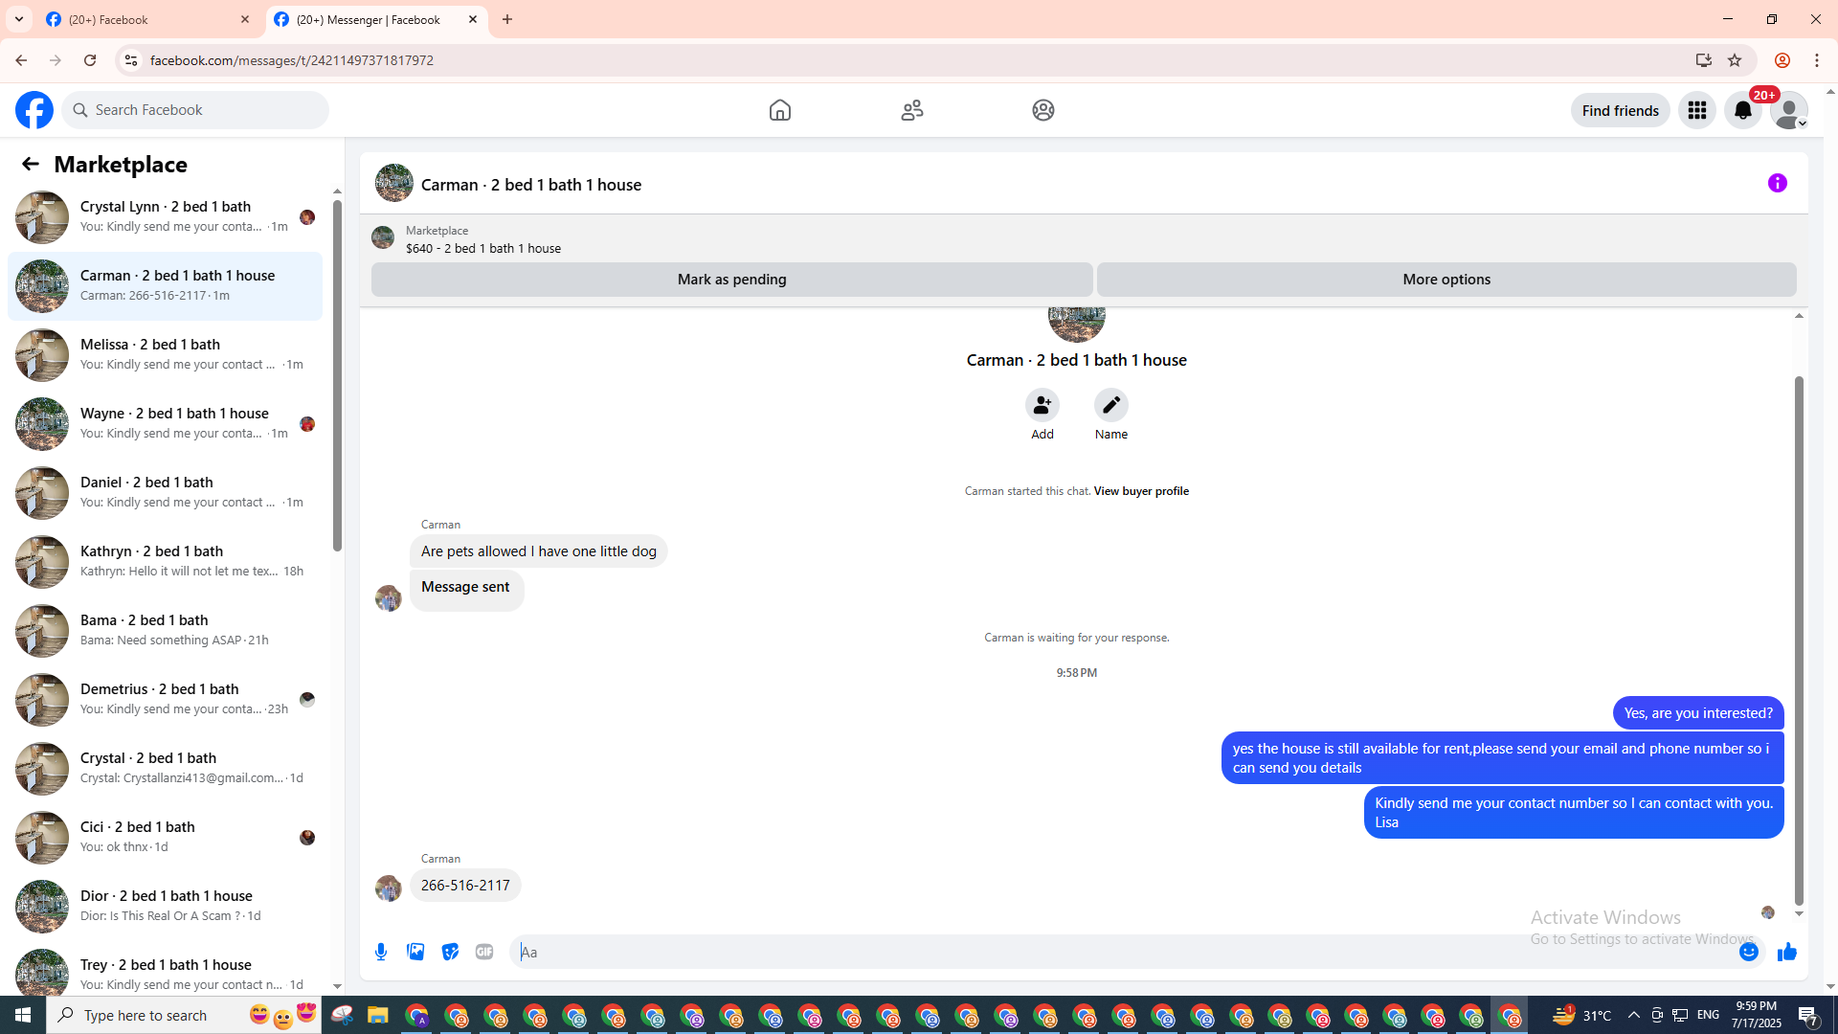This screenshot has width=1838, height=1034.
Task: Reload the page
Action: click(x=90, y=60)
